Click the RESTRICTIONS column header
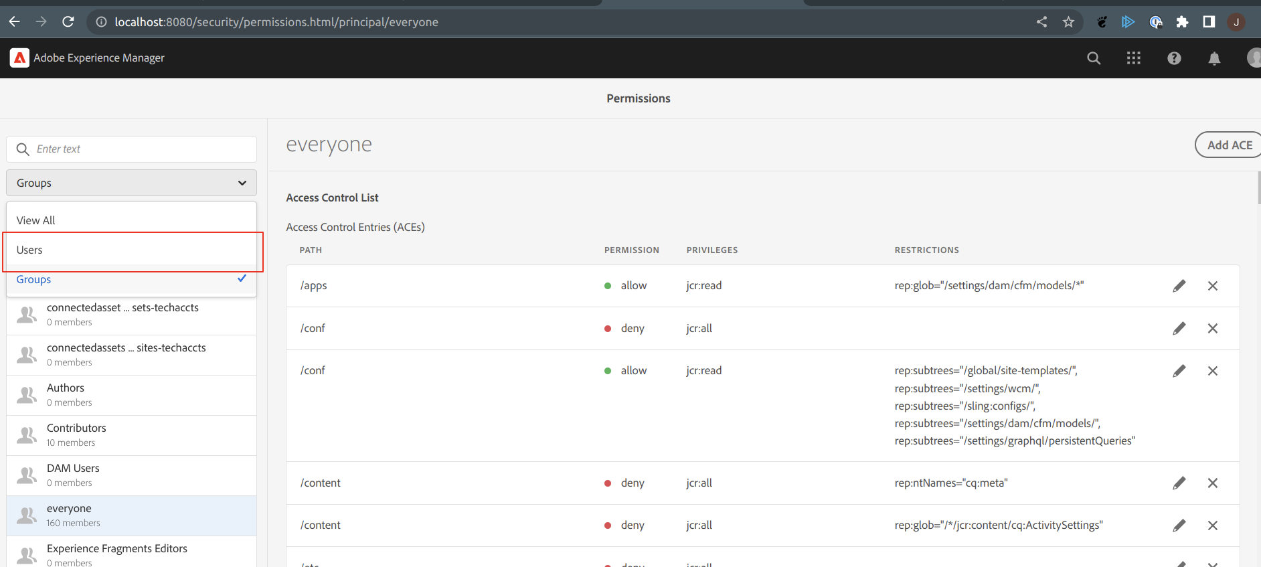Viewport: 1261px width, 567px height. 926,250
